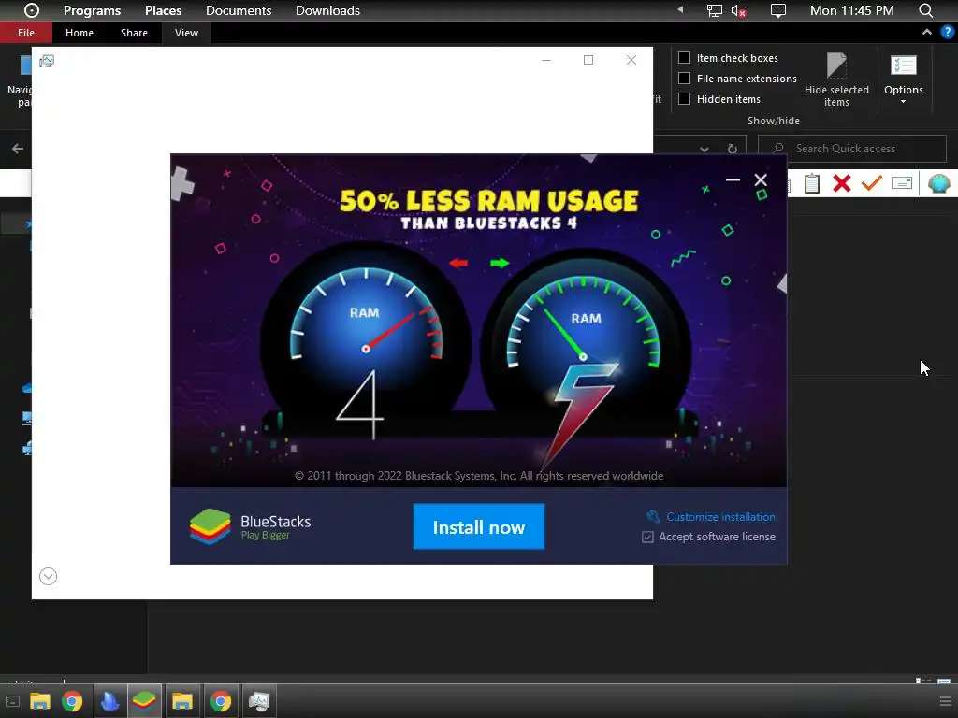Click the BlueStacks logo in installer
958x718 pixels.
[210, 526]
